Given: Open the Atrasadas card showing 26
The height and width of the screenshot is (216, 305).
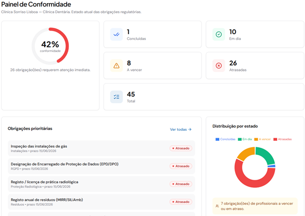Looking at the screenshot, I should point(255,66).
